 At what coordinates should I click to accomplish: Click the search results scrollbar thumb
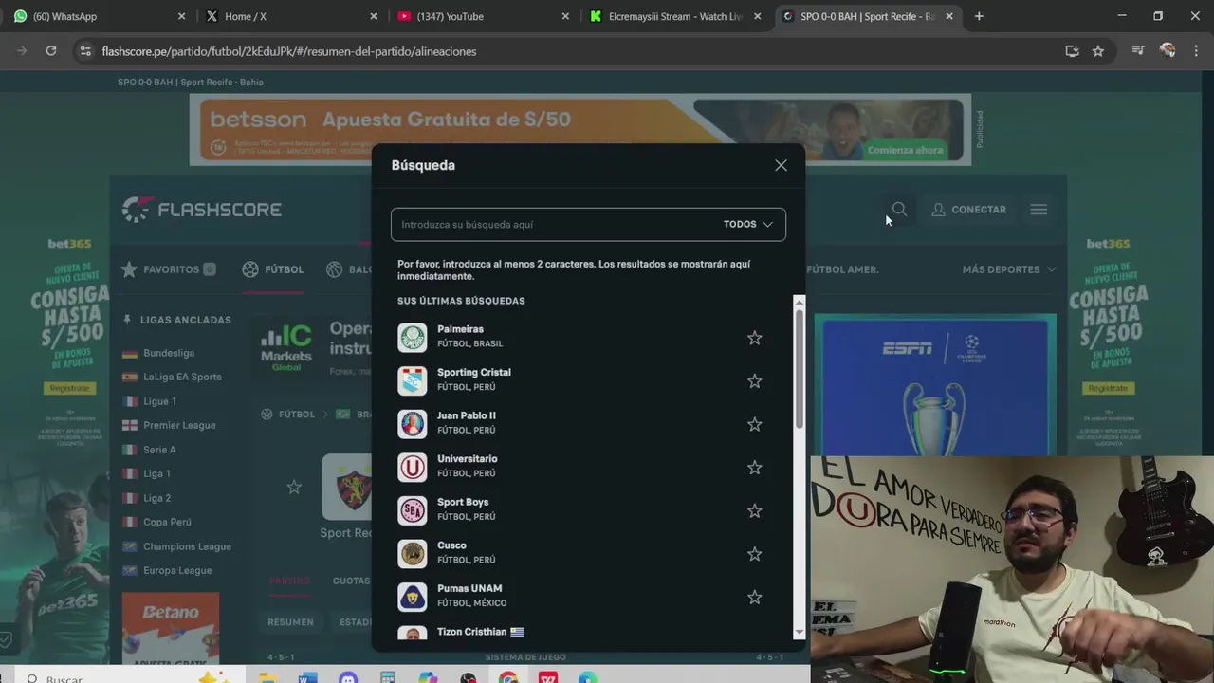tap(799, 367)
